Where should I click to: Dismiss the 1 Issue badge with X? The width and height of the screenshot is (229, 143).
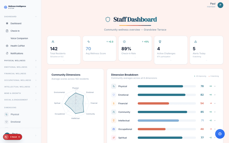[19, 137]
